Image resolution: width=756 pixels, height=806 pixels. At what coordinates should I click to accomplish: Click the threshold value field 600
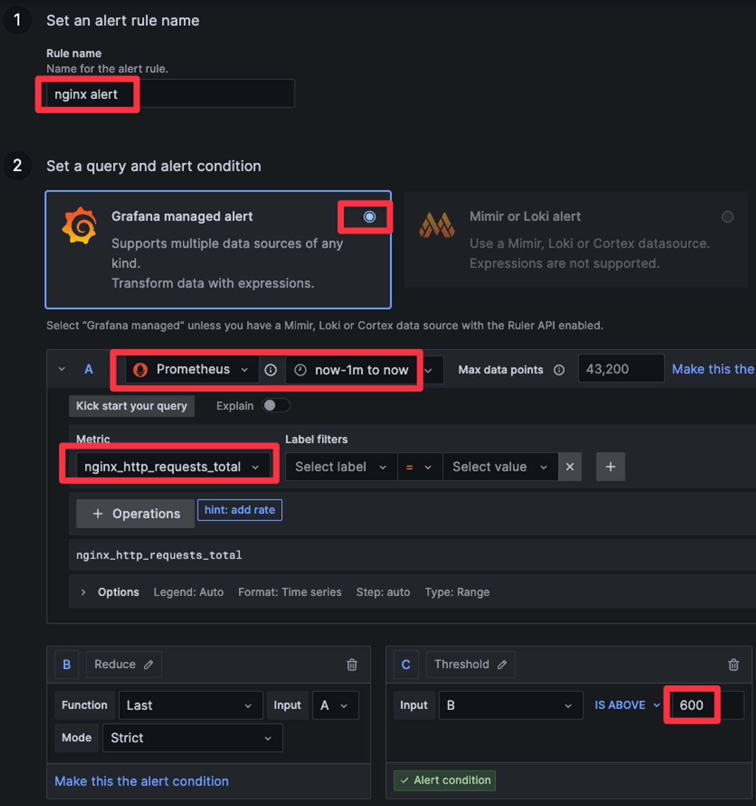pyautogui.click(x=707, y=705)
